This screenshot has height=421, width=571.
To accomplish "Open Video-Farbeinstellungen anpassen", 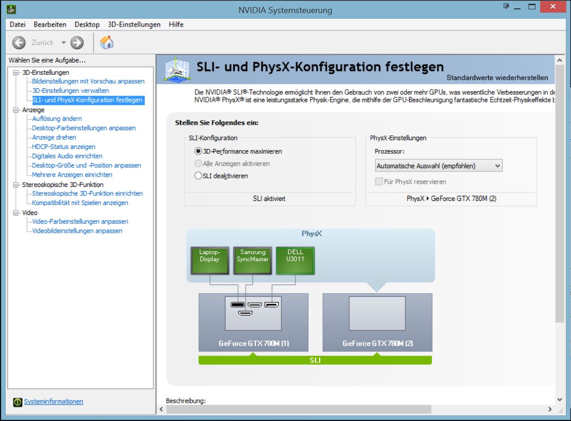I will click(x=80, y=221).
